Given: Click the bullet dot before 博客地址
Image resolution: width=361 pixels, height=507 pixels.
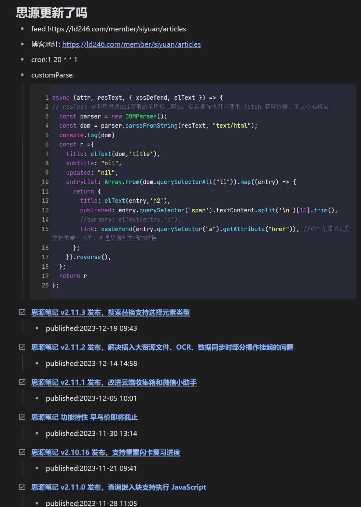Looking at the screenshot, I should pos(22,44).
